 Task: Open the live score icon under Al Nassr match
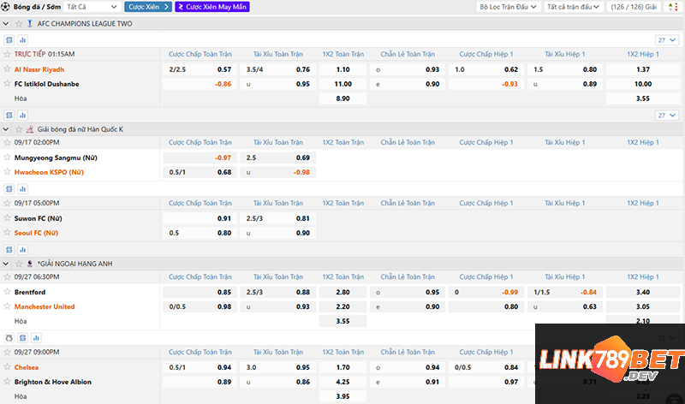tap(9, 40)
